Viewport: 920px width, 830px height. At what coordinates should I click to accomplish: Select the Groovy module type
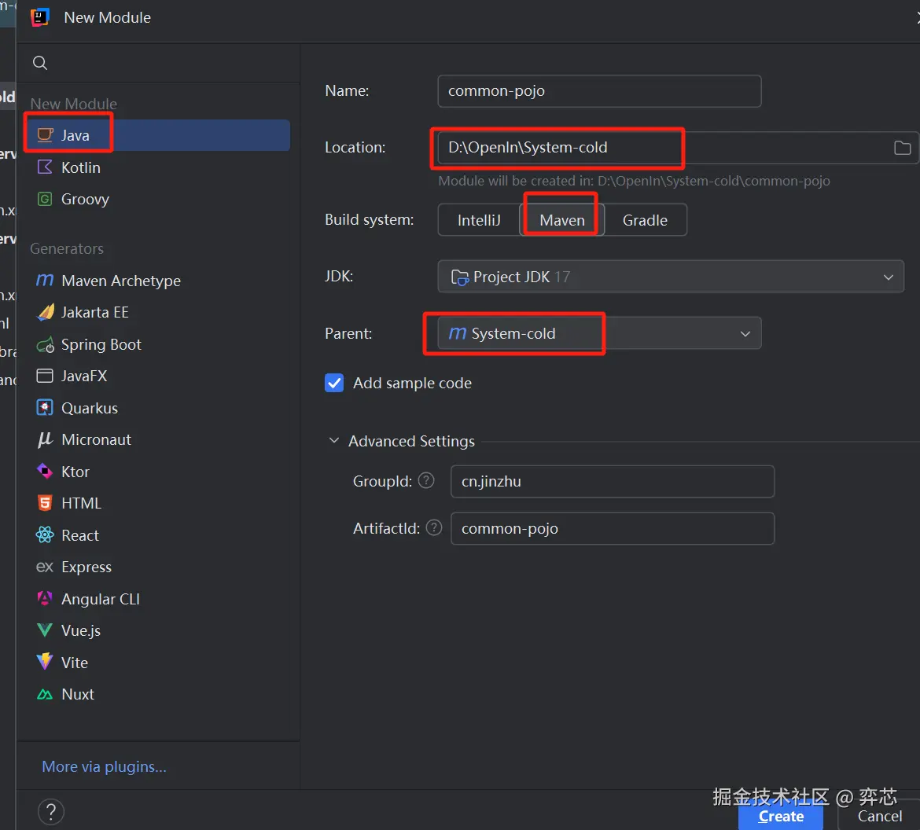click(x=160, y=199)
